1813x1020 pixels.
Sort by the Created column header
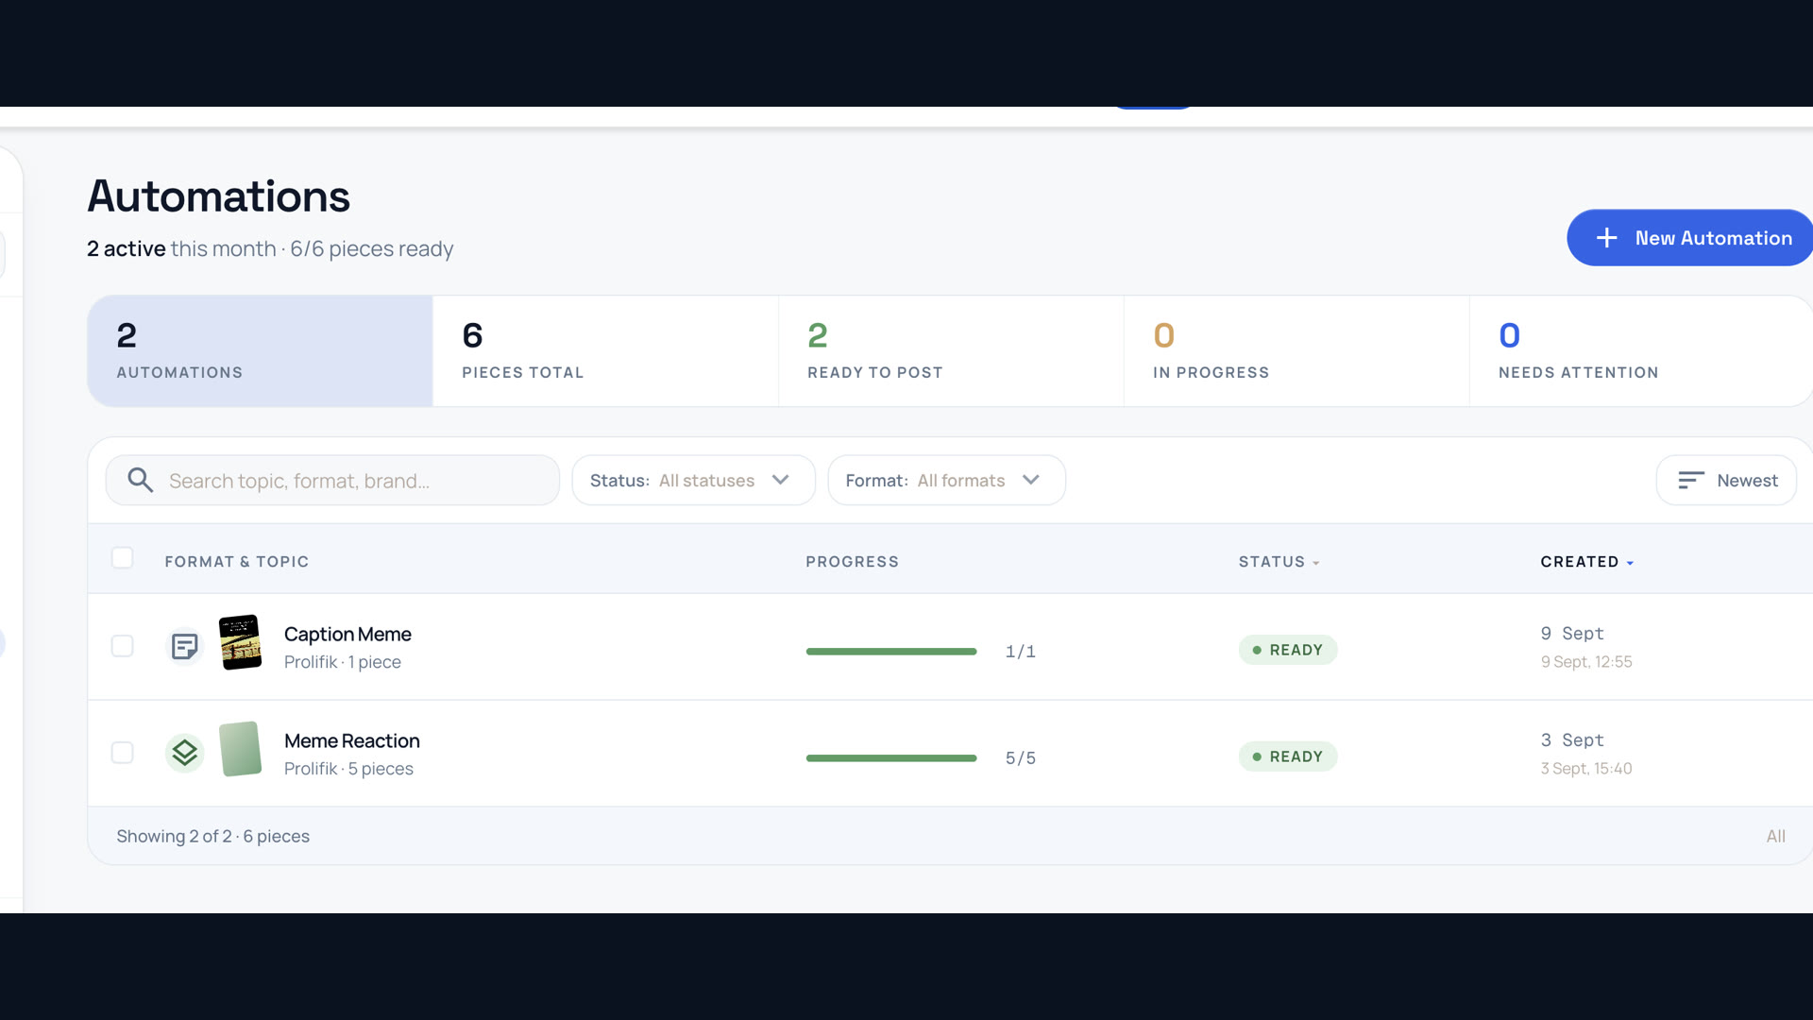[1586, 561]
